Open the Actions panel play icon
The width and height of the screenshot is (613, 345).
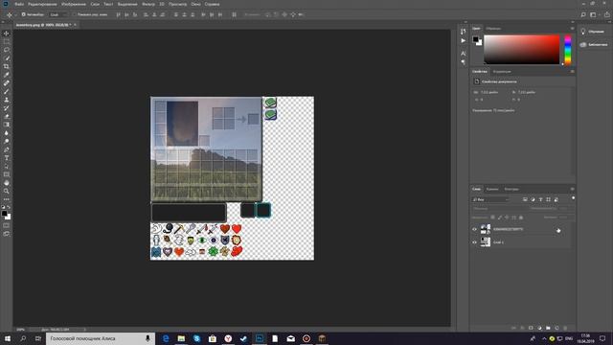pos(464,40)
